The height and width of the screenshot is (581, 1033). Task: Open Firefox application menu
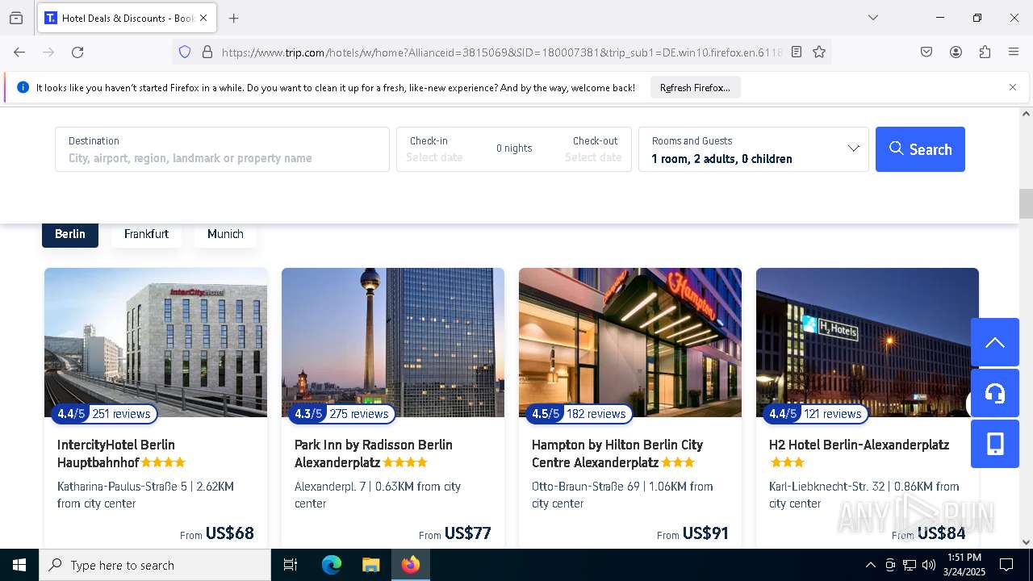(1014, 52)
